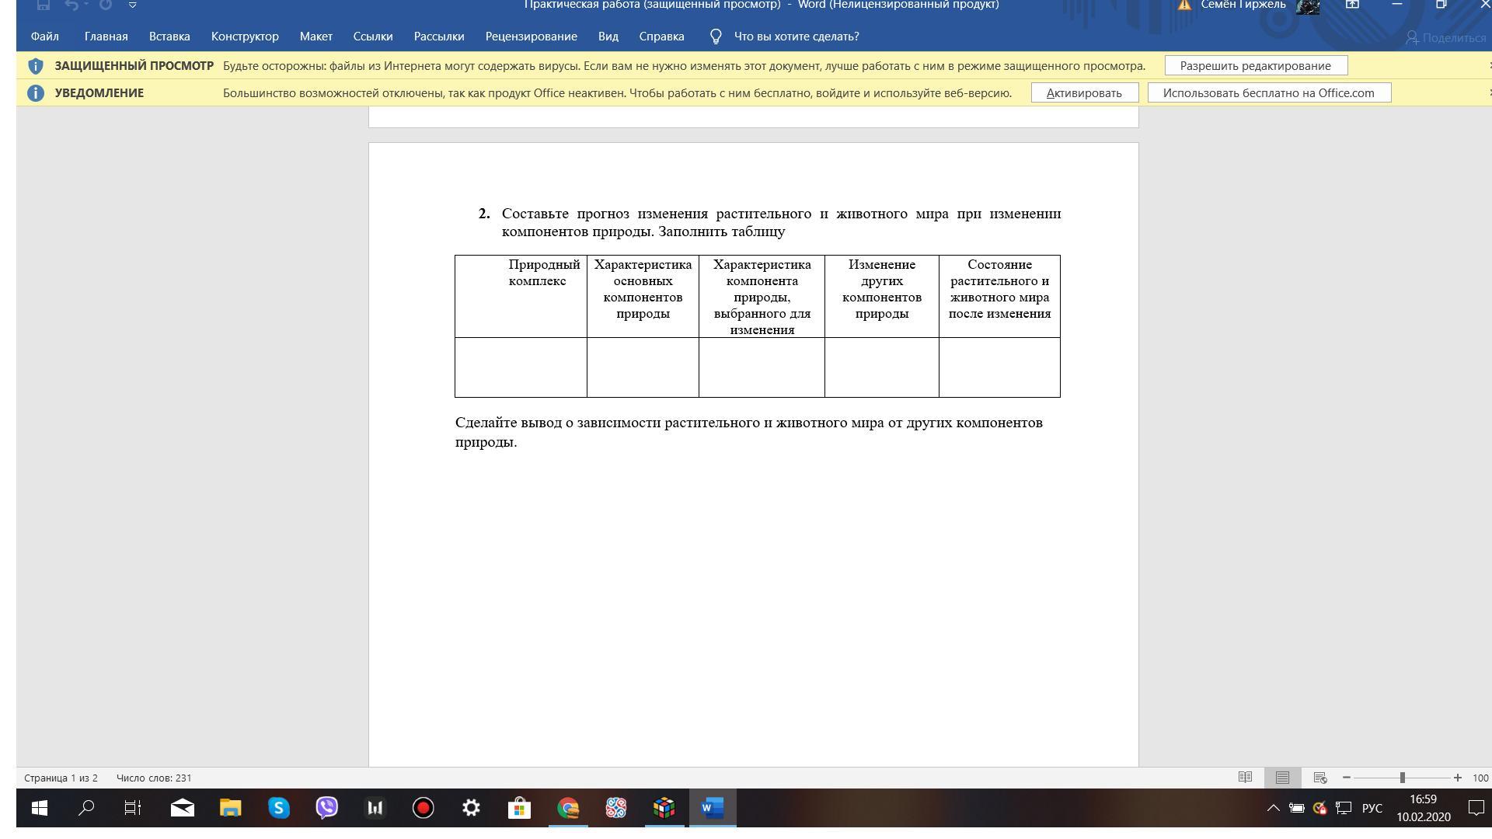Open the Windows Start menu

(x=39, y=808)
